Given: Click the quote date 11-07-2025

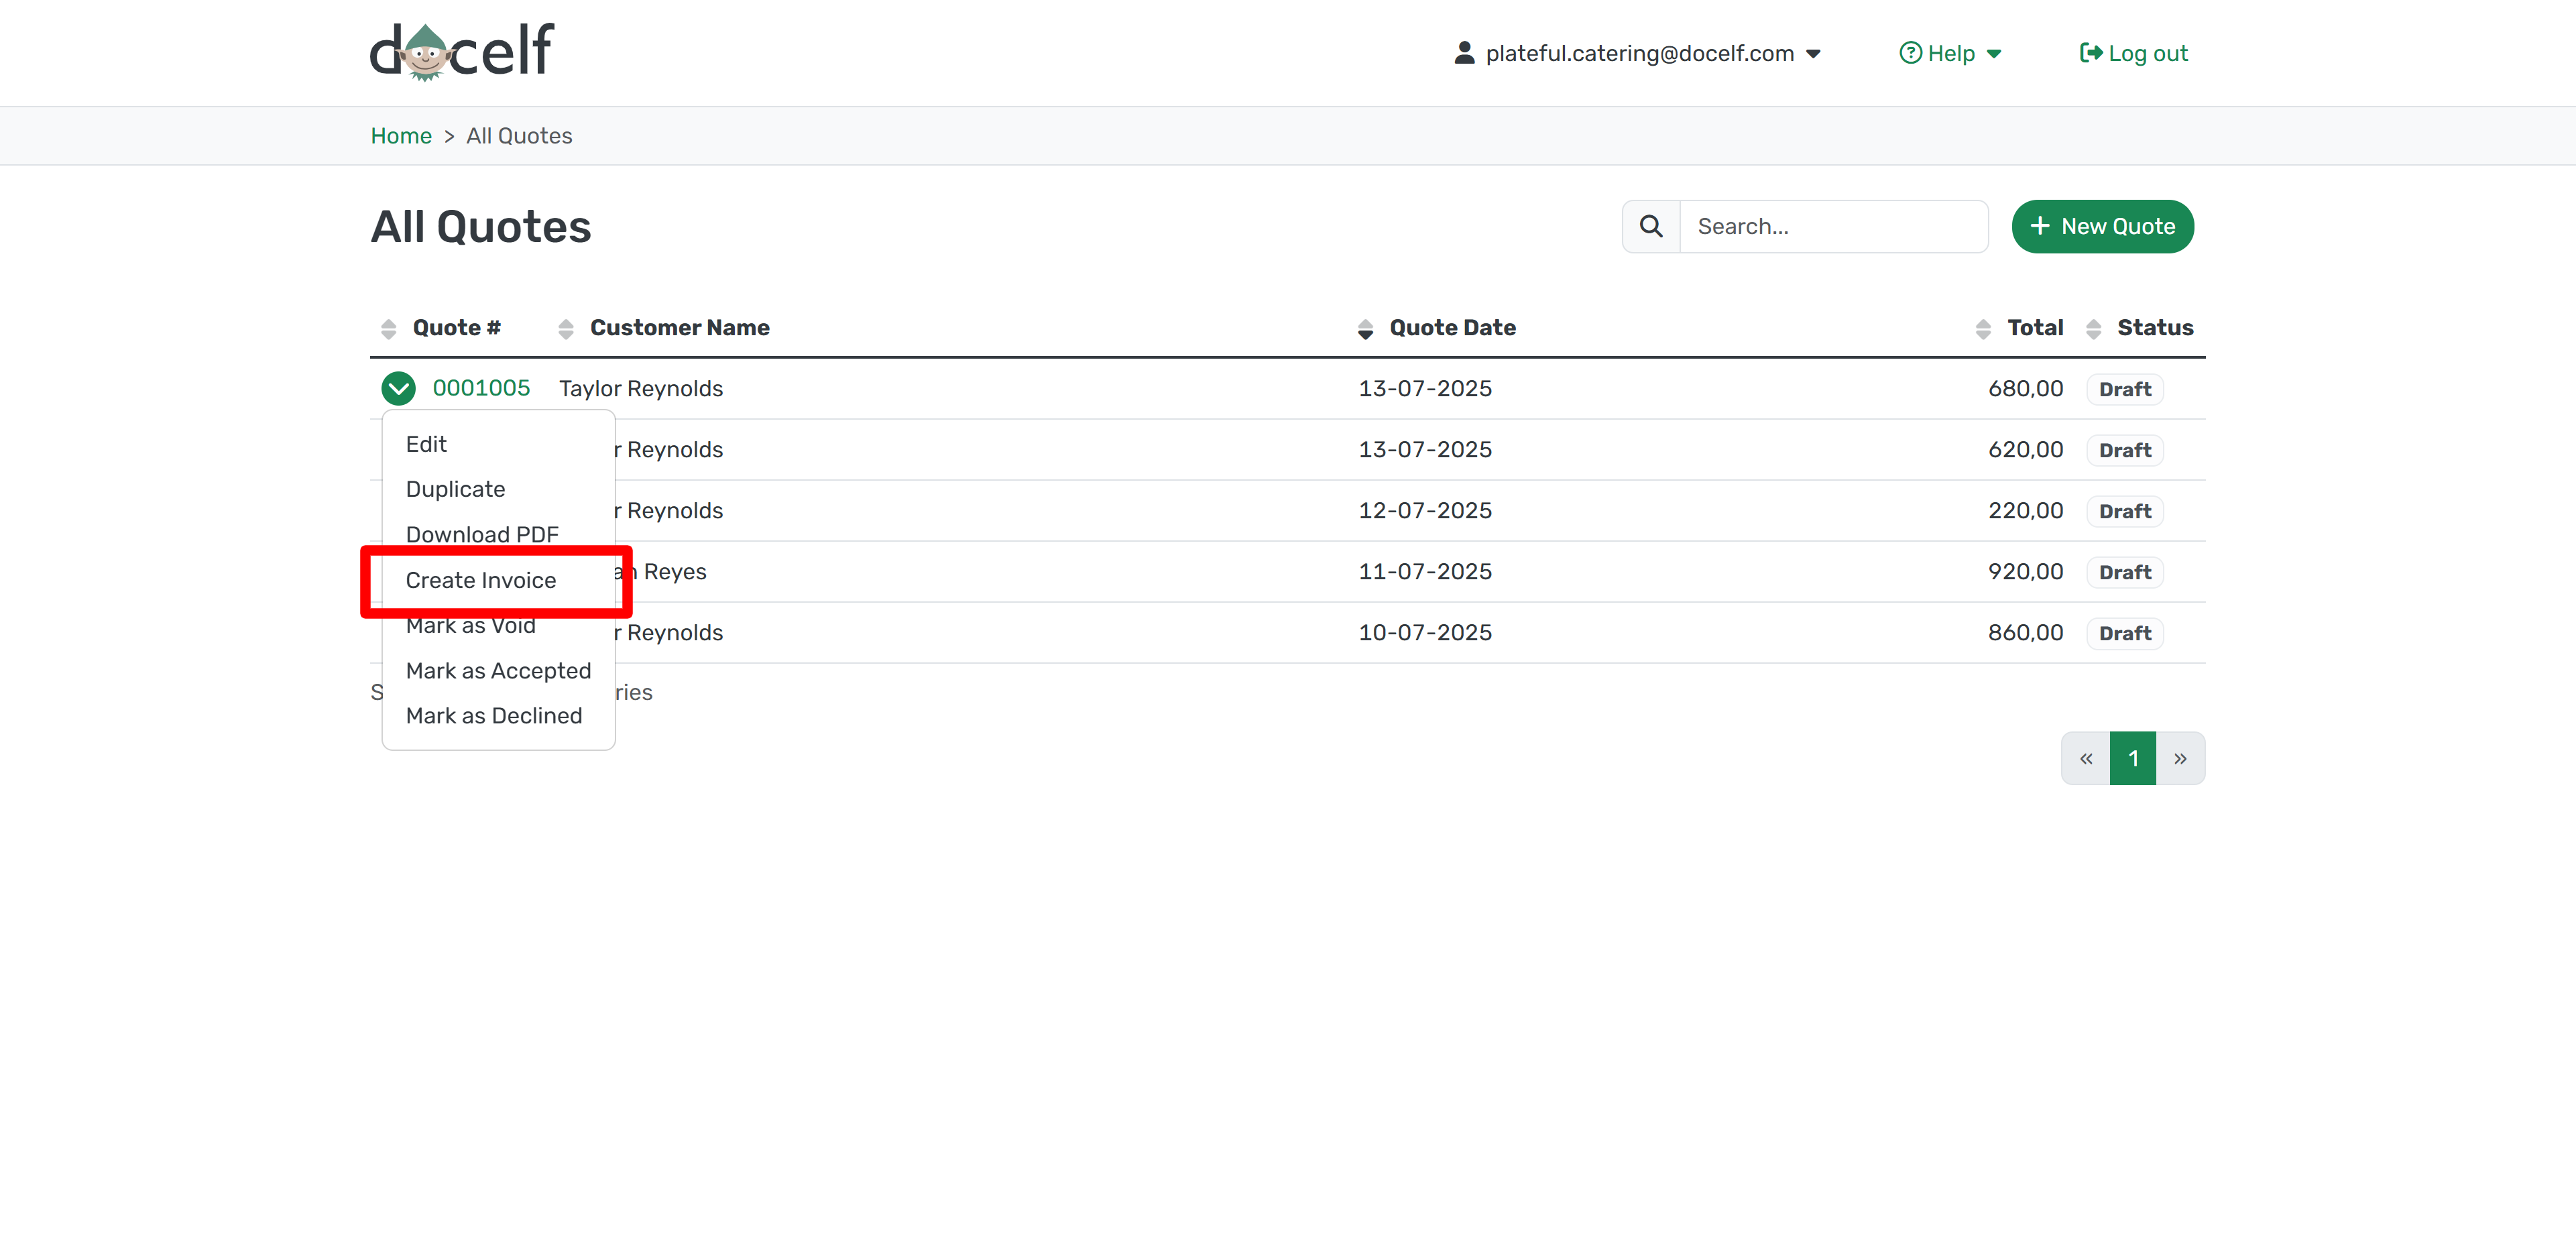Looking at the screenshot, I should [1425, 572].
